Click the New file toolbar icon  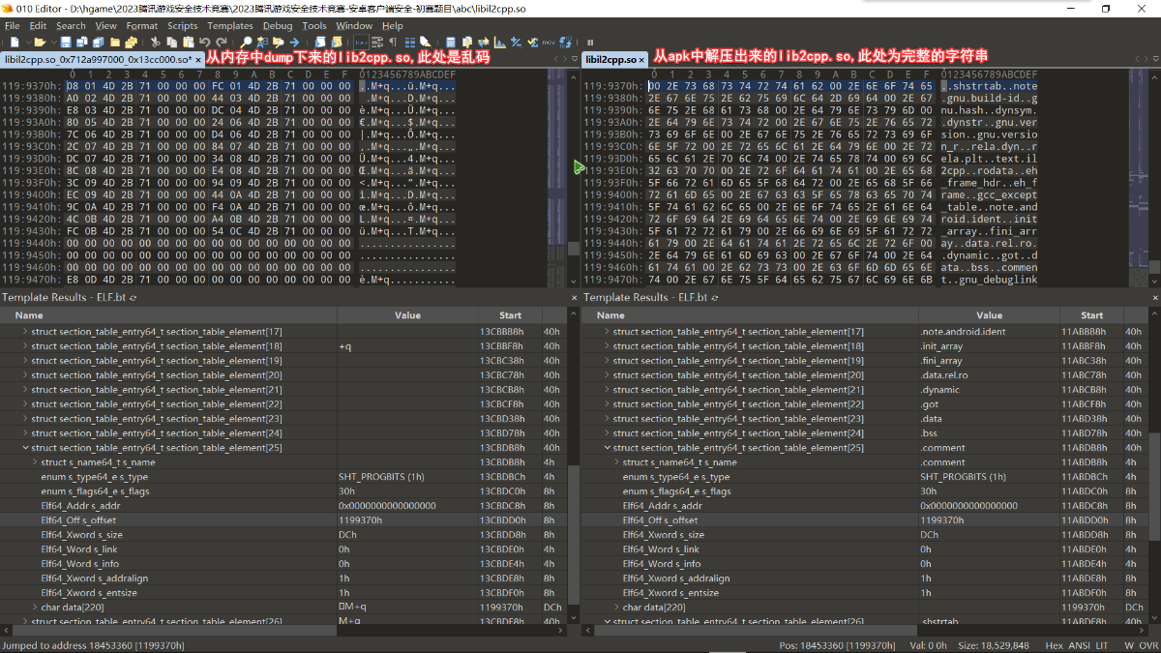click(15, 43)
